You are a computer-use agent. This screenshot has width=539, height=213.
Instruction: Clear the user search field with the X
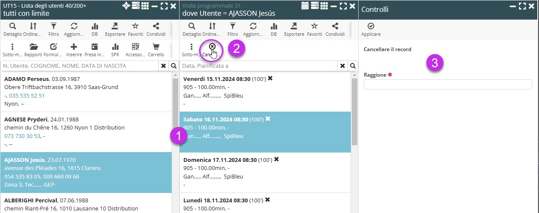tap(163, 66)
